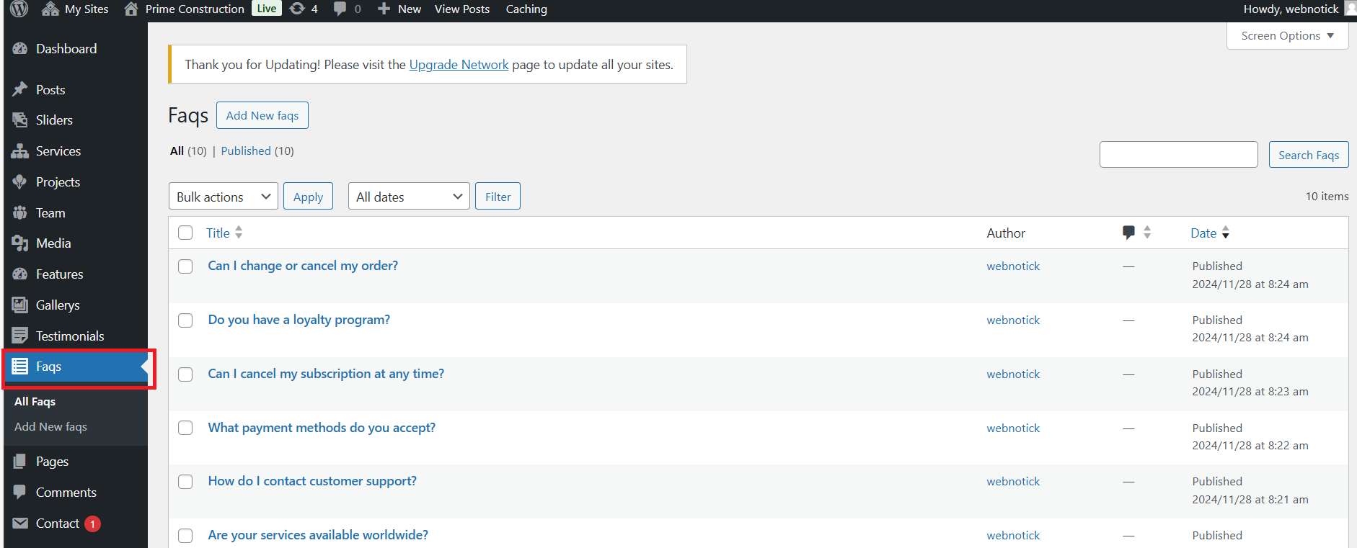Open Contact with one notification
Viewport: 1357px width, 548px height.
[58, 524]
